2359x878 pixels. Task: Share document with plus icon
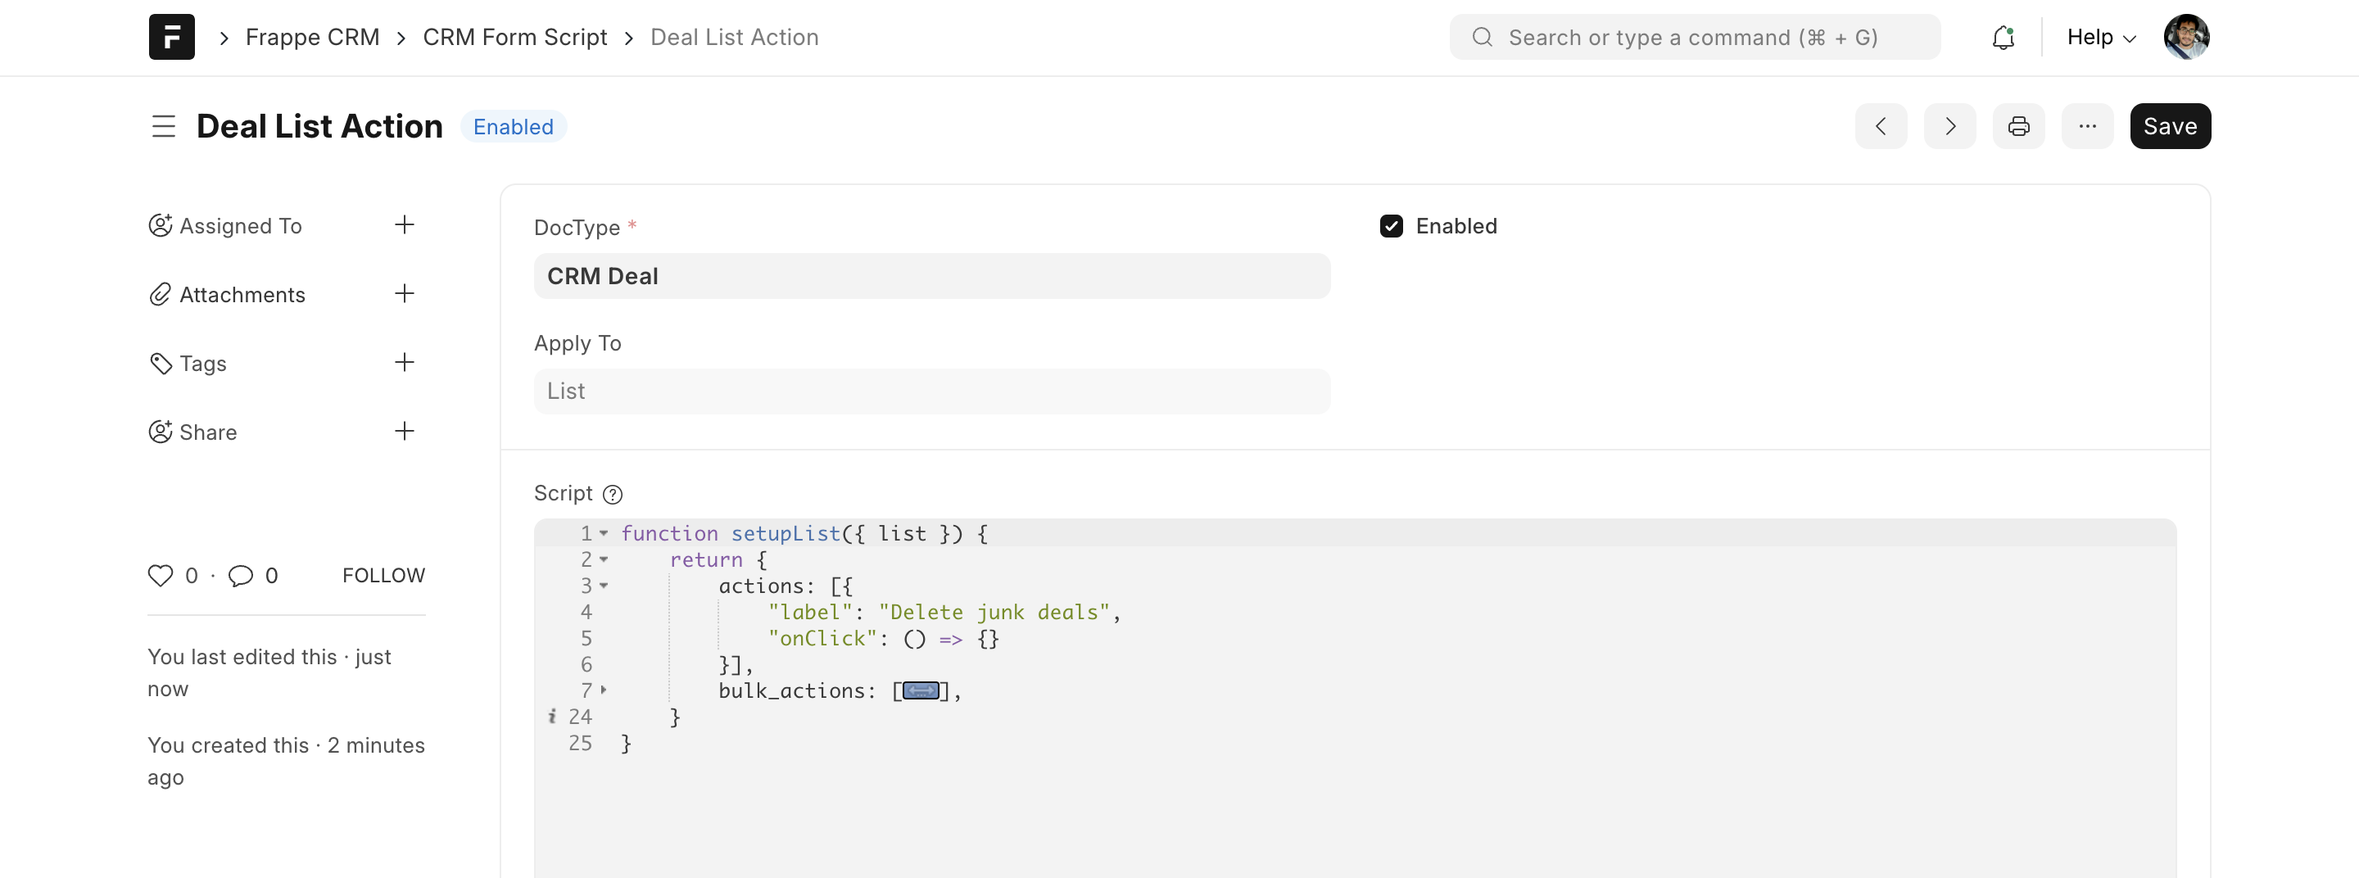coord(404,430)
